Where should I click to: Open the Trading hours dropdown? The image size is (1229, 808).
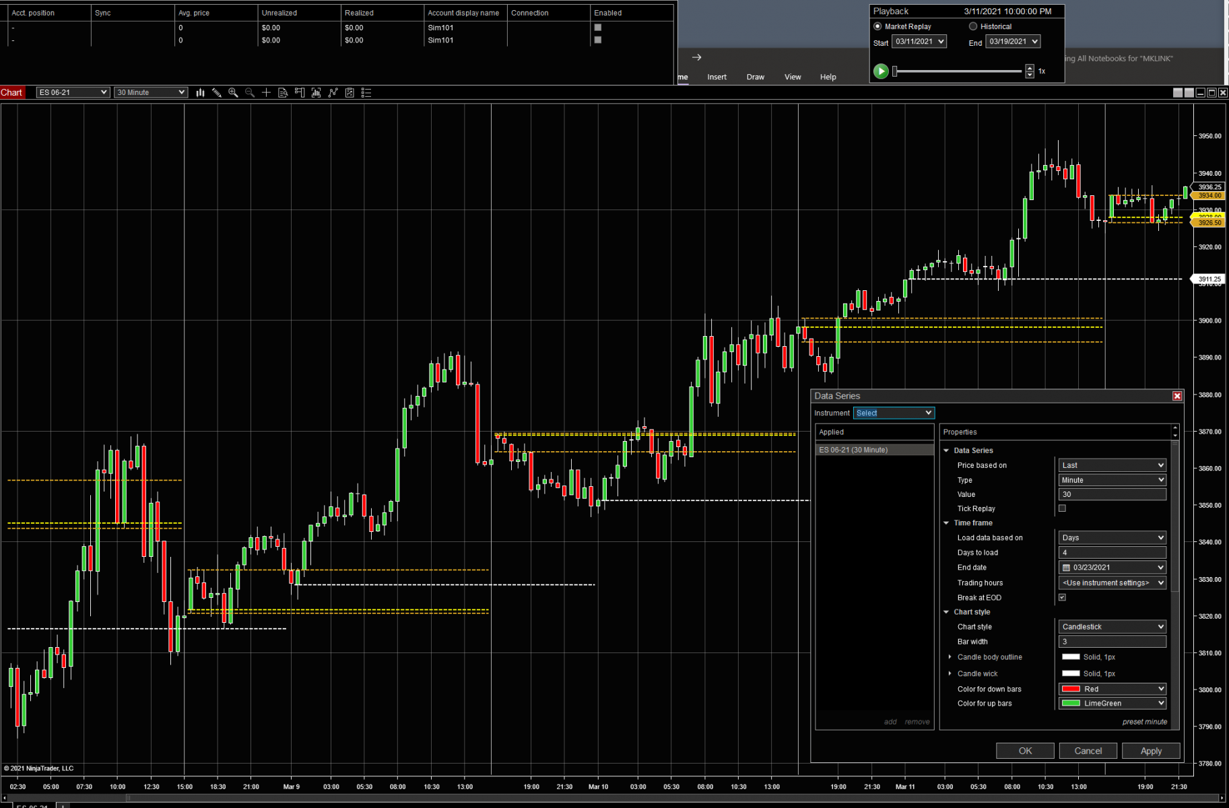pyautogui.click(x=1112, y=583)
